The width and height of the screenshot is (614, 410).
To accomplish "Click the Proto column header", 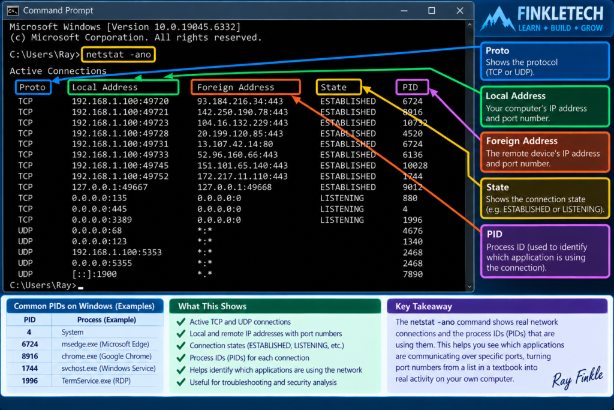I will pos(33,87).
